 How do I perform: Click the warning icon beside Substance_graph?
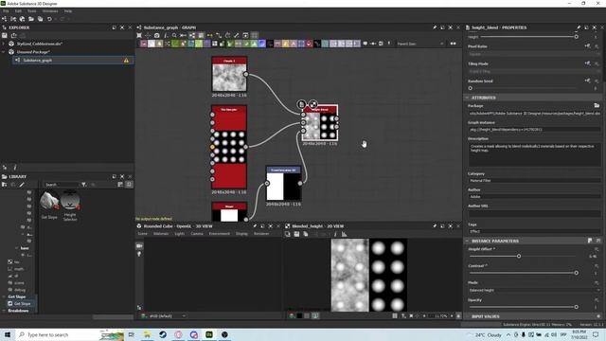click(126, 61)
